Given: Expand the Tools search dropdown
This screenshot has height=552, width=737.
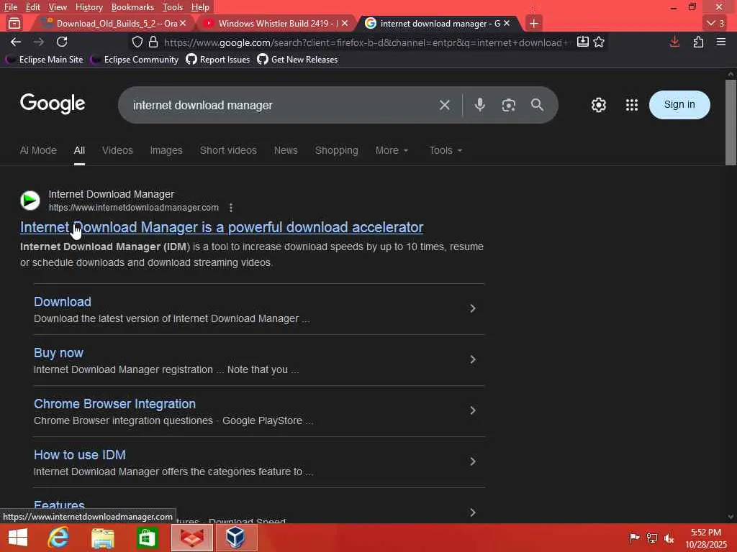Looking at the screenshot, I should [445, 150].
